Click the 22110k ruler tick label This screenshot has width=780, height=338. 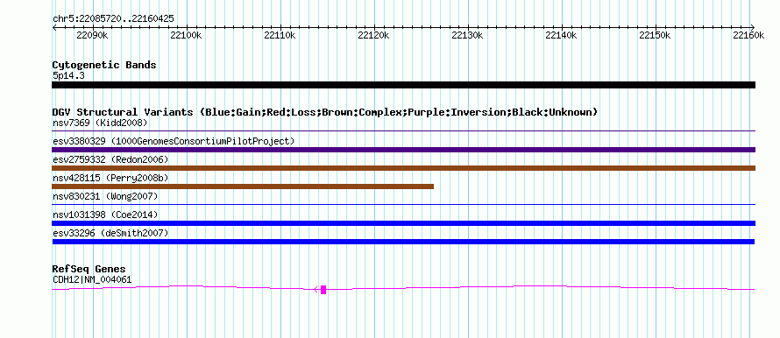tap(280, 35)
